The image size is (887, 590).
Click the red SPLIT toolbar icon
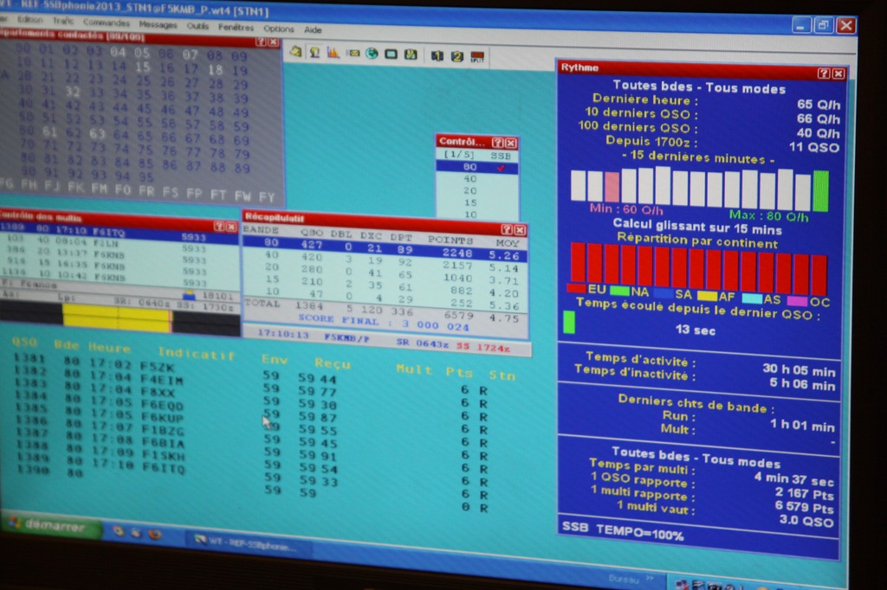click(x=477, y=58)
